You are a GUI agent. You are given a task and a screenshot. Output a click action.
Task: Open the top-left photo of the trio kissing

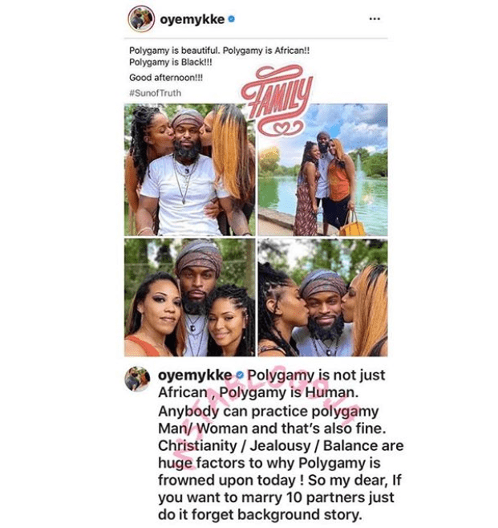pos(190,170)
